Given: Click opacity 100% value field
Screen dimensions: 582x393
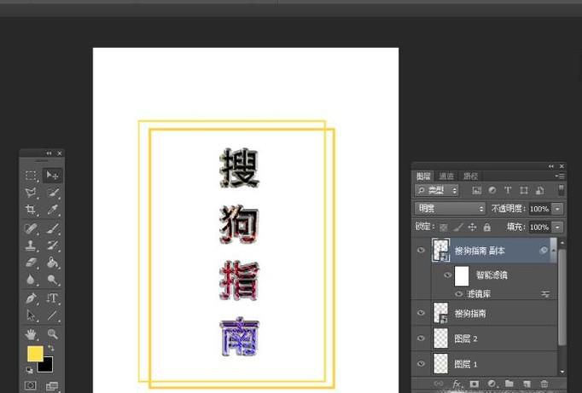Looking at the screenshot, I should [539, 209].
